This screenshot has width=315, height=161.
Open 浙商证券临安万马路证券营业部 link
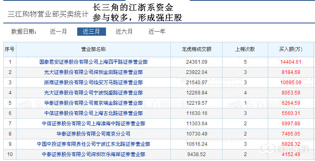(x=93, y=83)
